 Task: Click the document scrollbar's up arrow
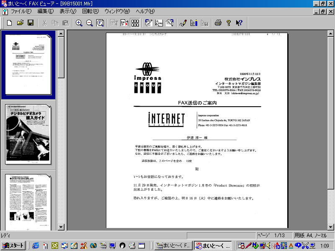331,33
